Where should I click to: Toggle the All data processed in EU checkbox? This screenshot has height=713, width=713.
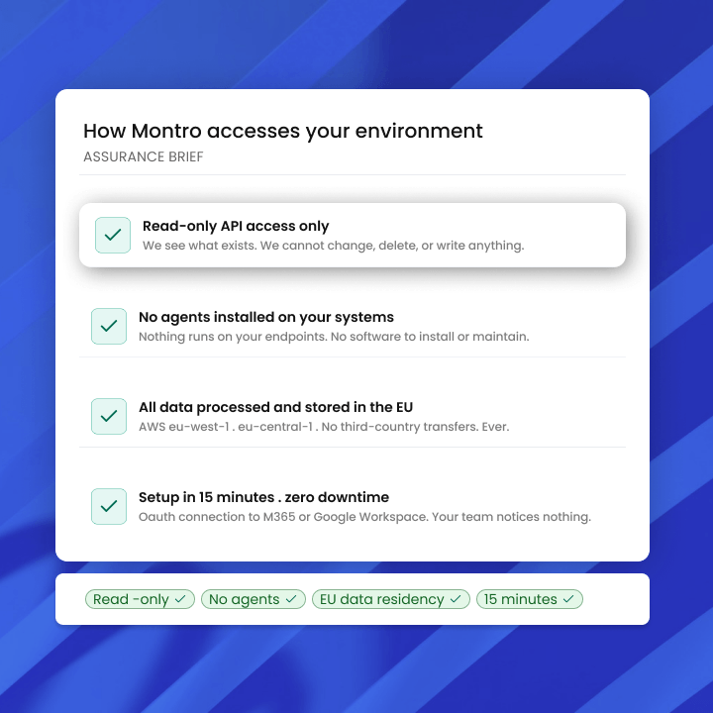click(x=109, y=416)
